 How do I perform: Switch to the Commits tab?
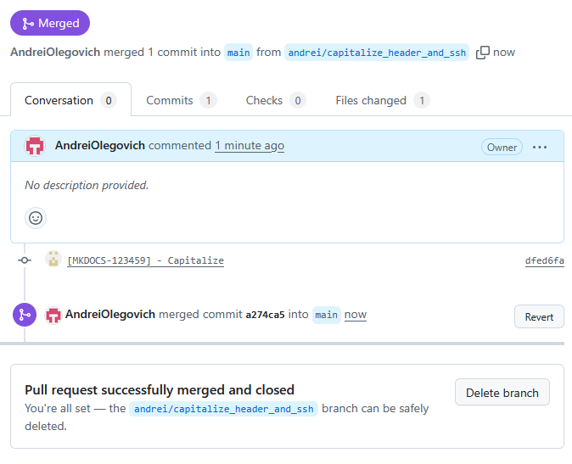182,100
